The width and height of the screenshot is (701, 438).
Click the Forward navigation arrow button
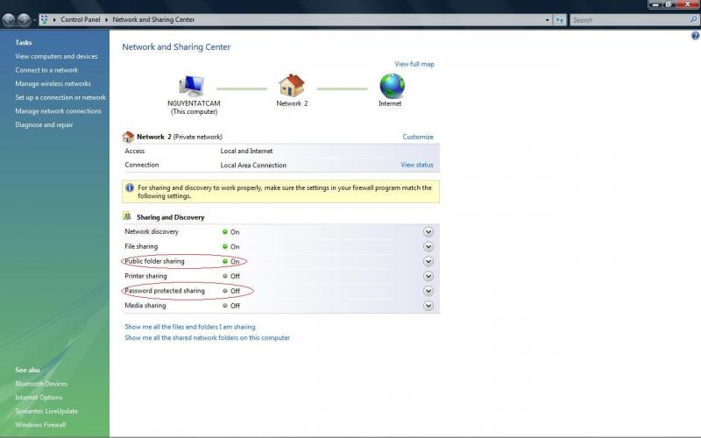tap(24, 19)
